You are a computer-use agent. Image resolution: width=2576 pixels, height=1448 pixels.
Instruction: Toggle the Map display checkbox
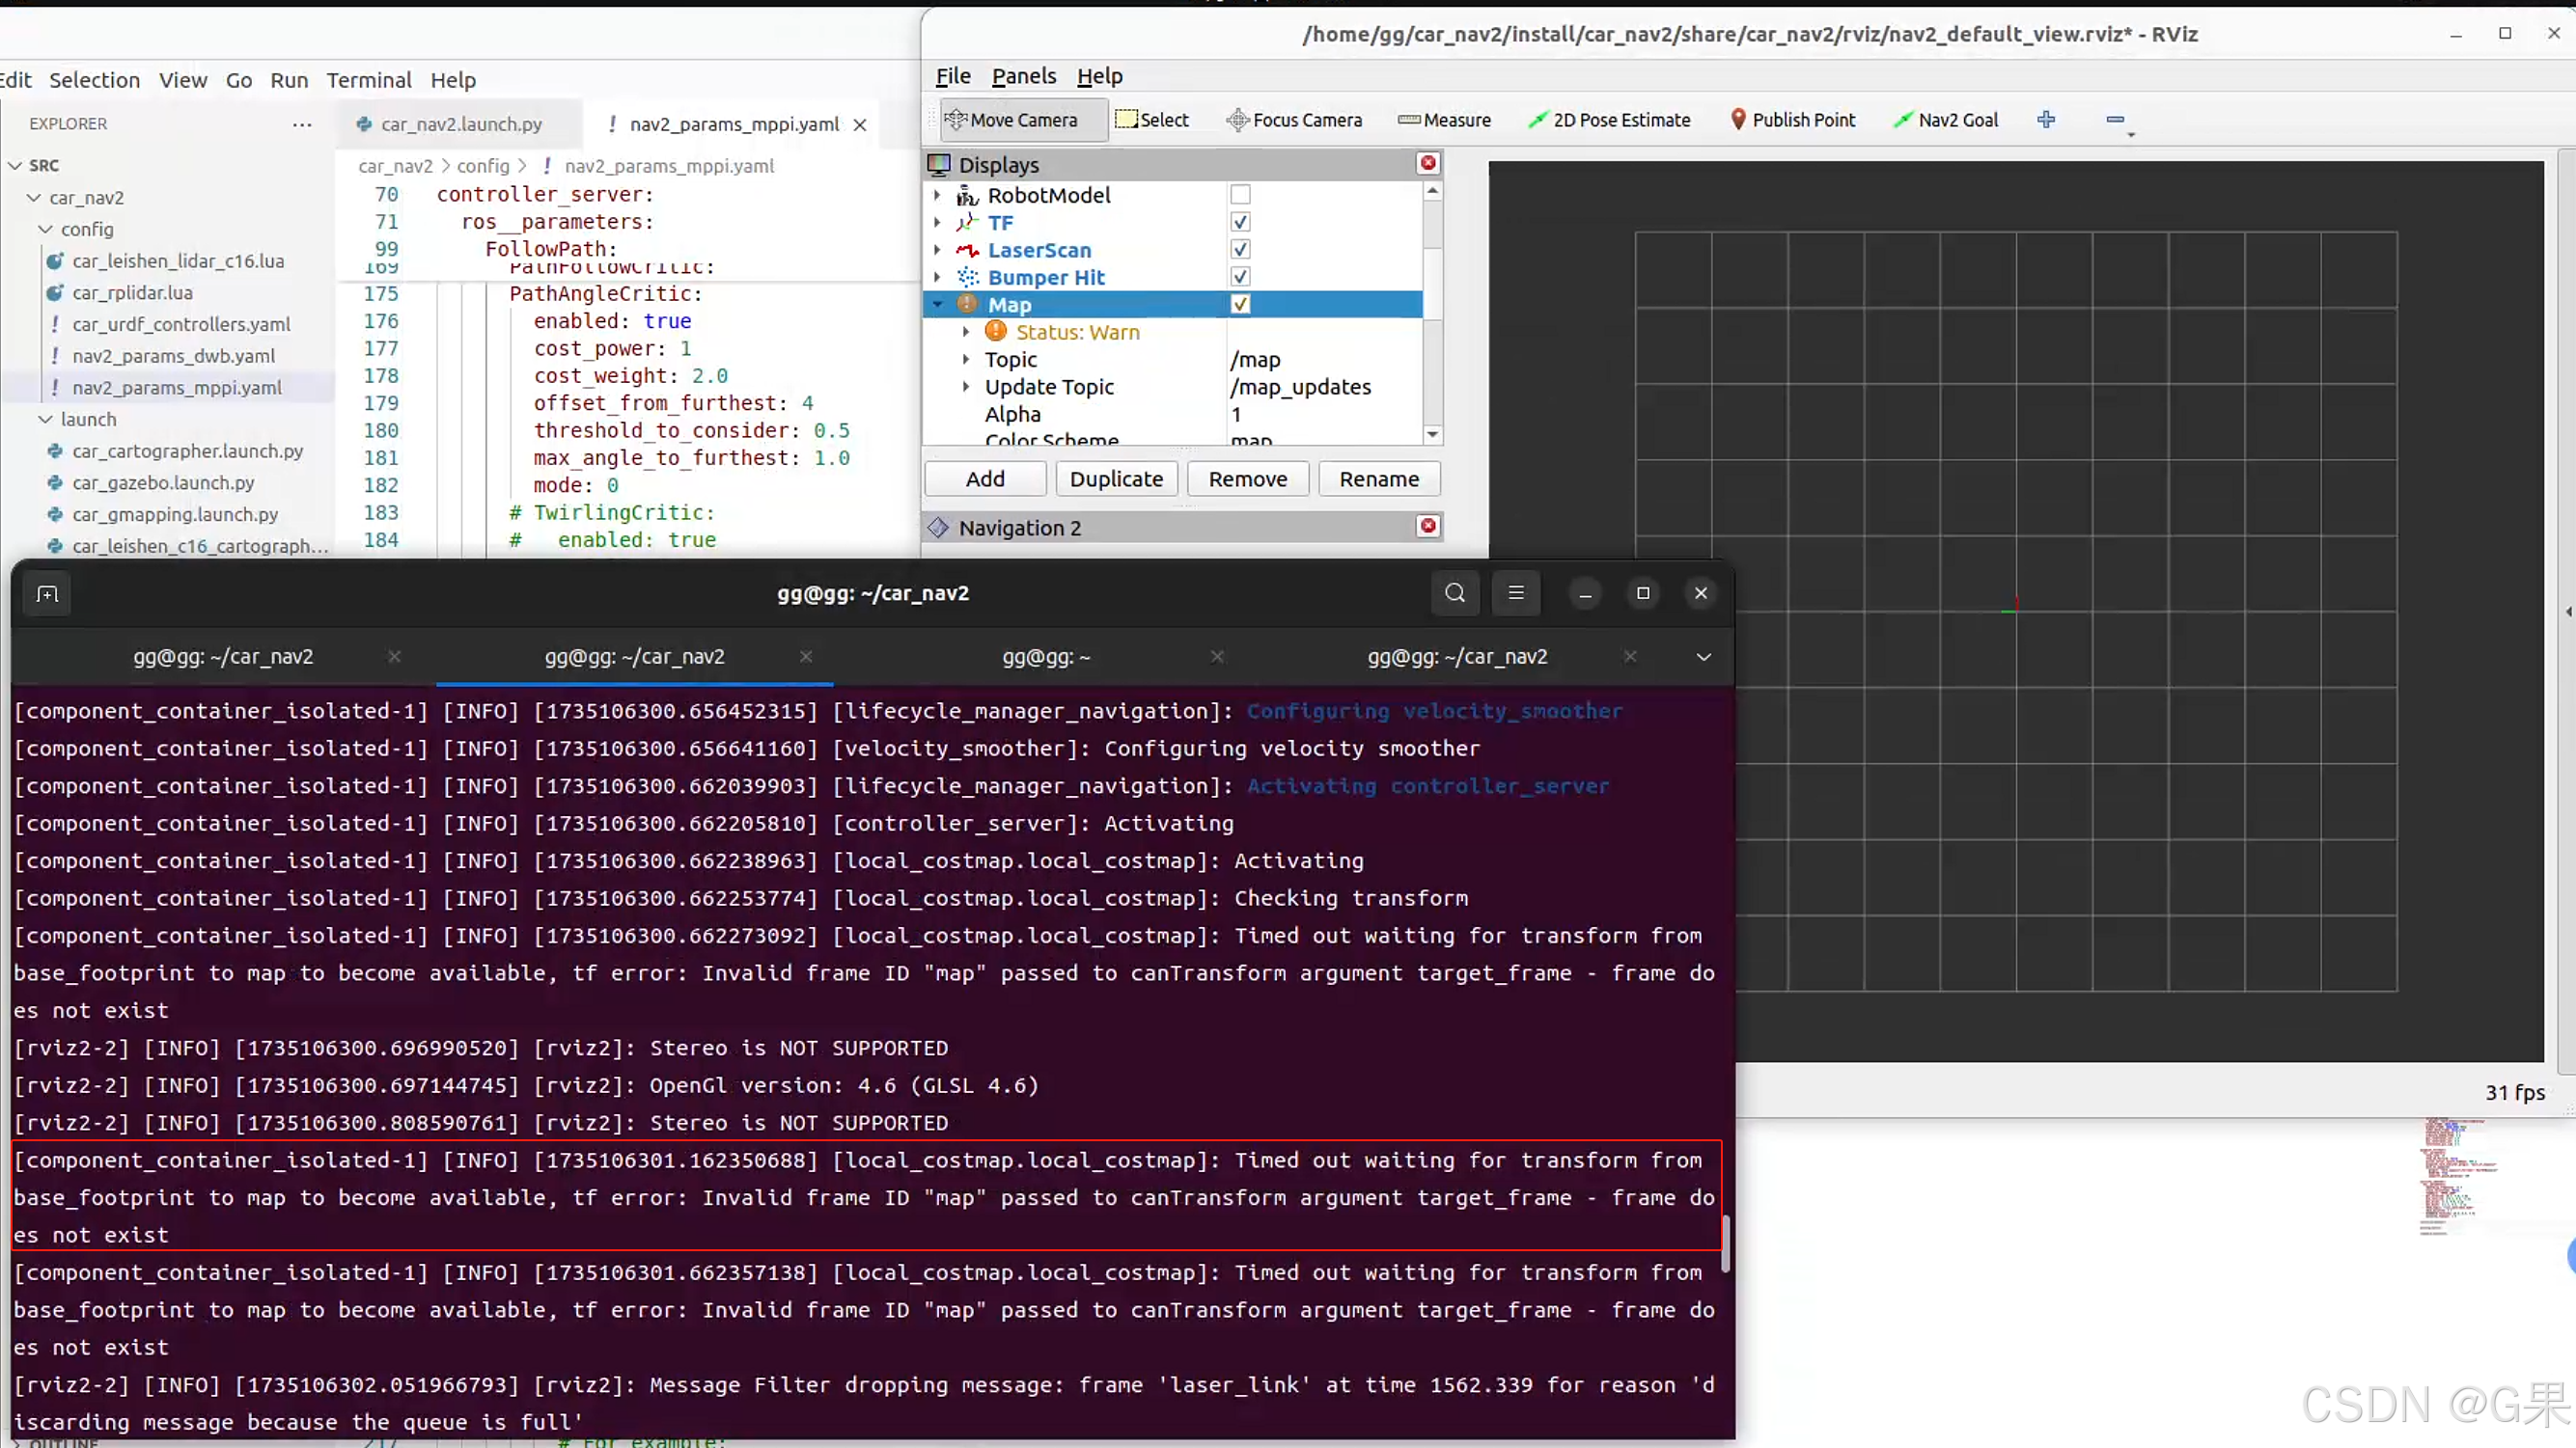click(x=1240, y=305)
